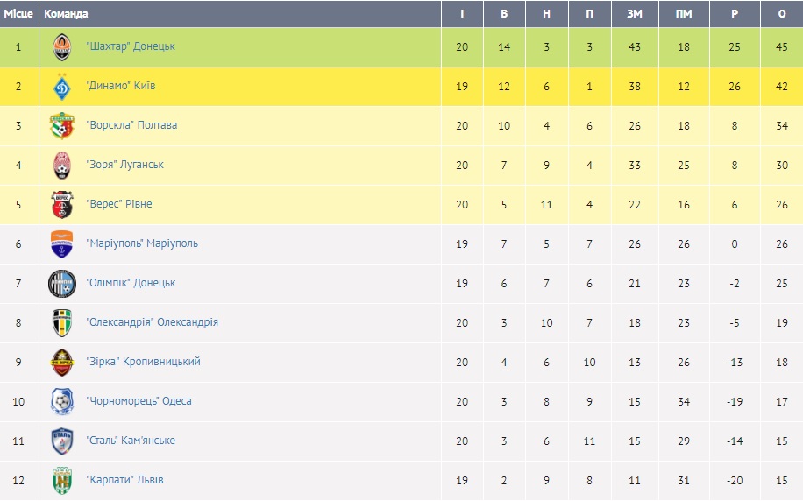Open the "Шахтар" Донецьк team link

click(x=131, y=46)
